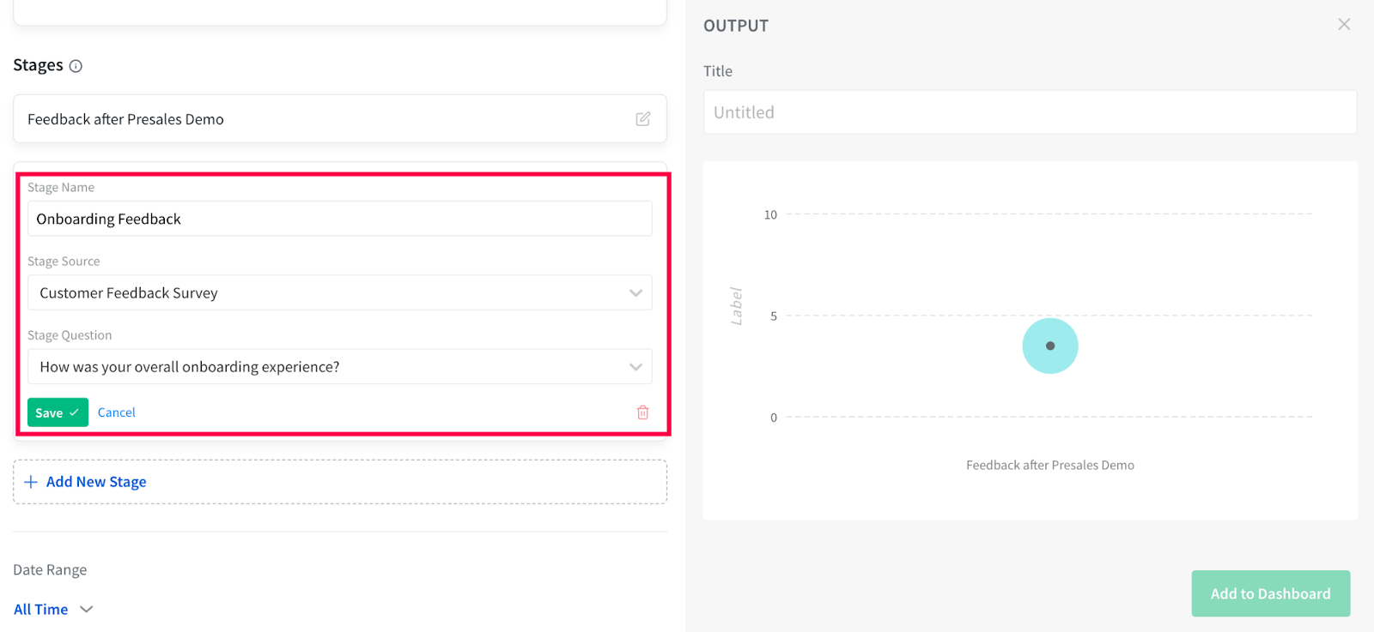The width and height of the screenshot is (1374, 632).
Task: Click the teal bubble data point on chart
Action: point(1049,346)
